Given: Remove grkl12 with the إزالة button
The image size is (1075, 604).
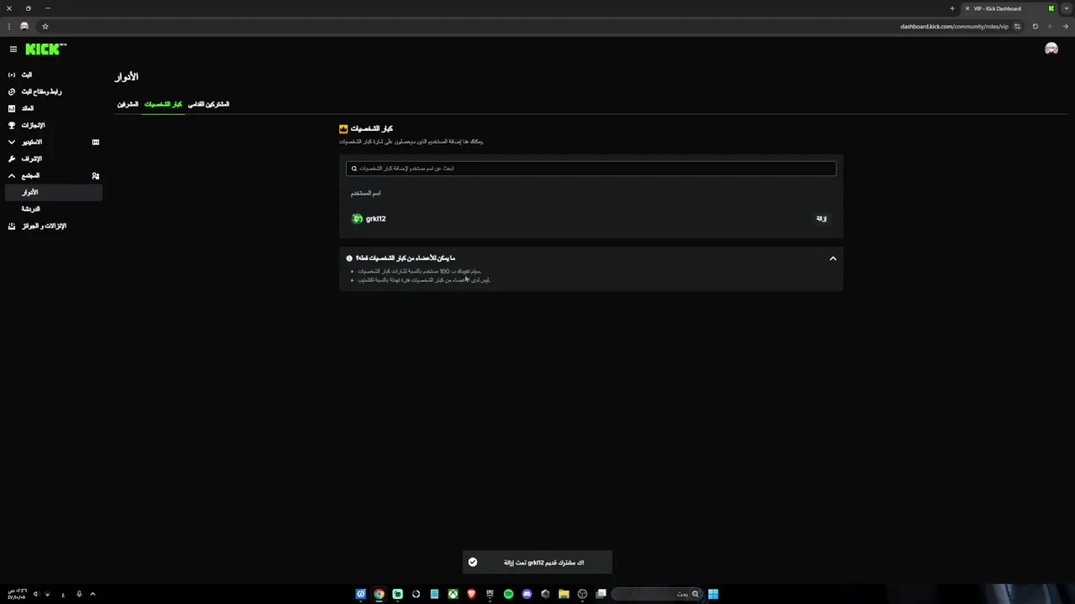Looking at the screenshot, I should pos(821,218).
